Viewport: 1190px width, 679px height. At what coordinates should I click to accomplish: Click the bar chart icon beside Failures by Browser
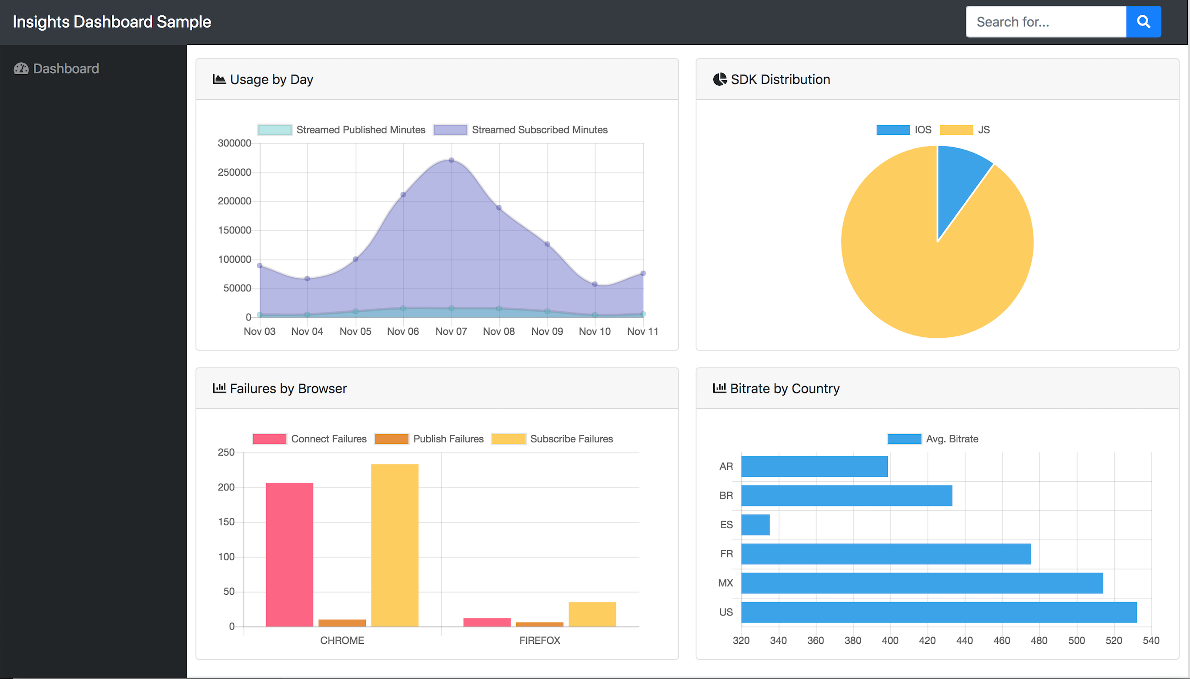pos(219,388)
